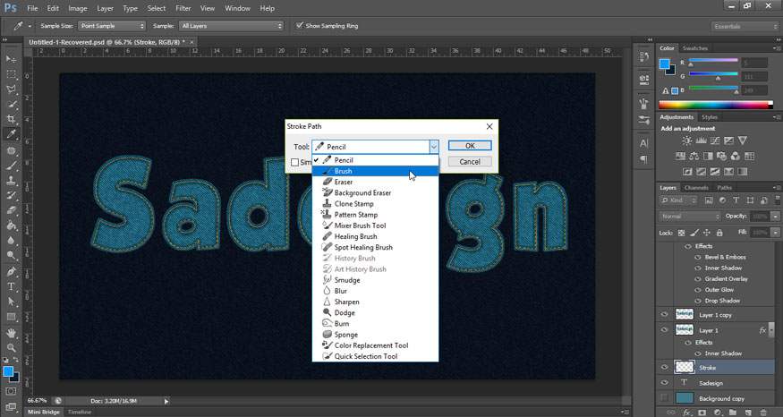Click the Vibrance adjustment triangle icon

tap(743, 140)
